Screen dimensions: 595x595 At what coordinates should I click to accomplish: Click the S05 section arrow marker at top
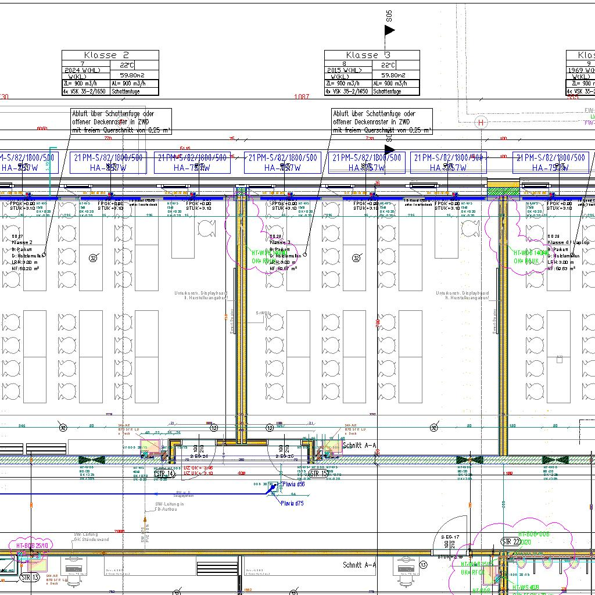[389, 30]
